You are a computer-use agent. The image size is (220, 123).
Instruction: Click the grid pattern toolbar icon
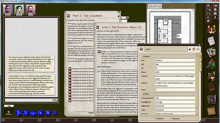coord(208,9)
